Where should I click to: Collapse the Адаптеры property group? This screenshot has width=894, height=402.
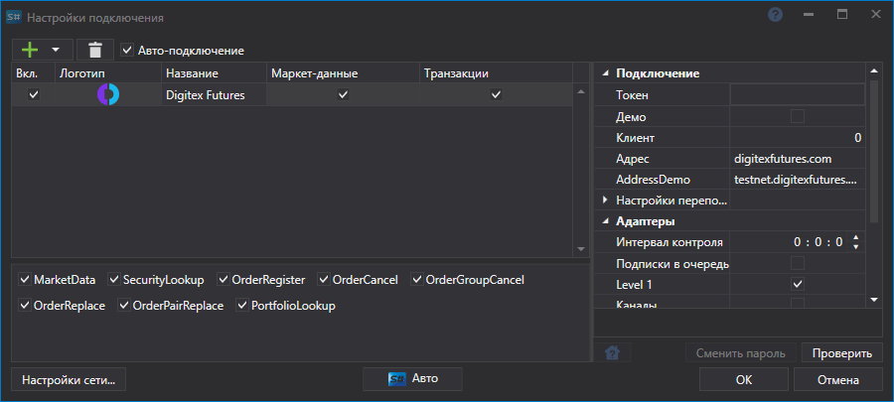point(605,221)
